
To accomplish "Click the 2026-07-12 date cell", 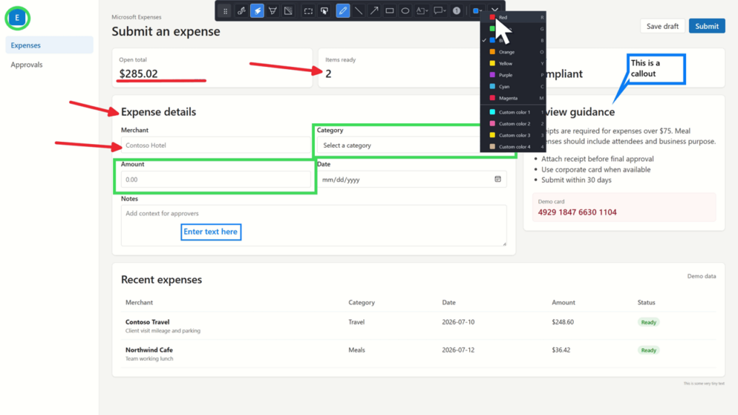I will click(458, 350).
